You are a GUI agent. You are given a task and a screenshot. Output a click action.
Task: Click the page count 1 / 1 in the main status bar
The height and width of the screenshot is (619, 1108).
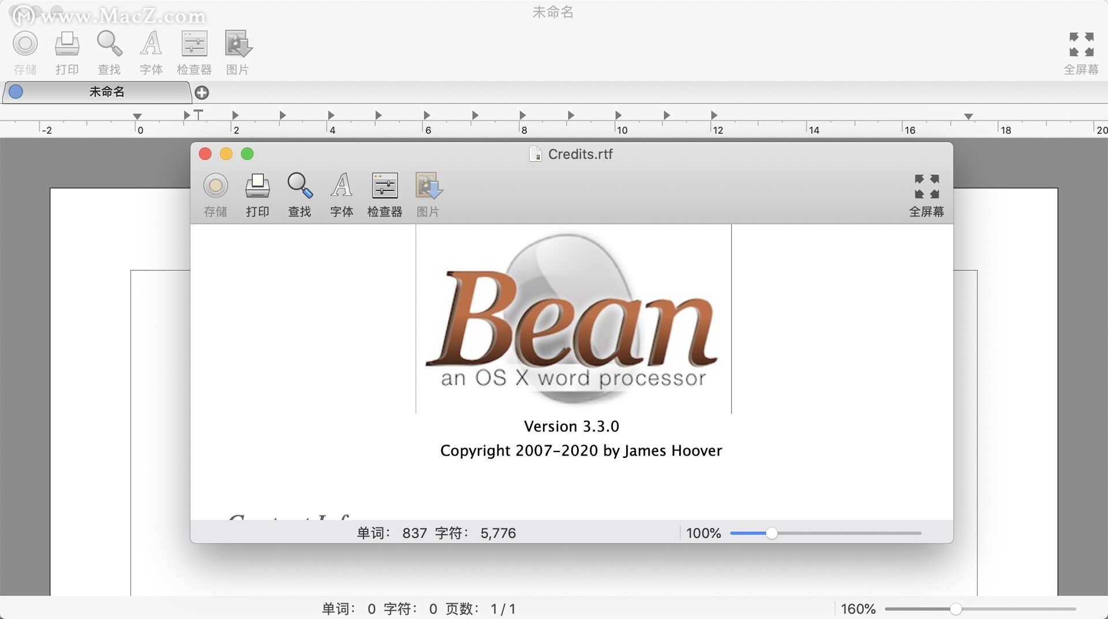(x=503, y=609)
